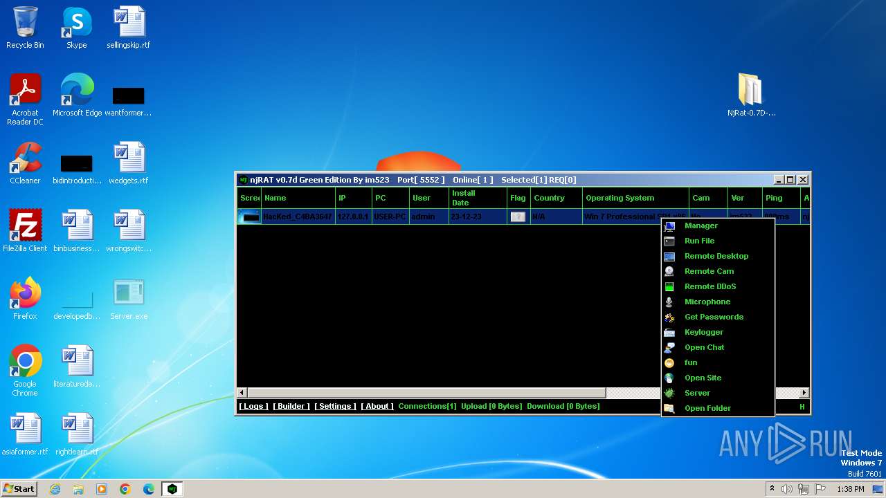Click the flag image in client row
This screenshot has height=498, width=886.
[518, 216]
